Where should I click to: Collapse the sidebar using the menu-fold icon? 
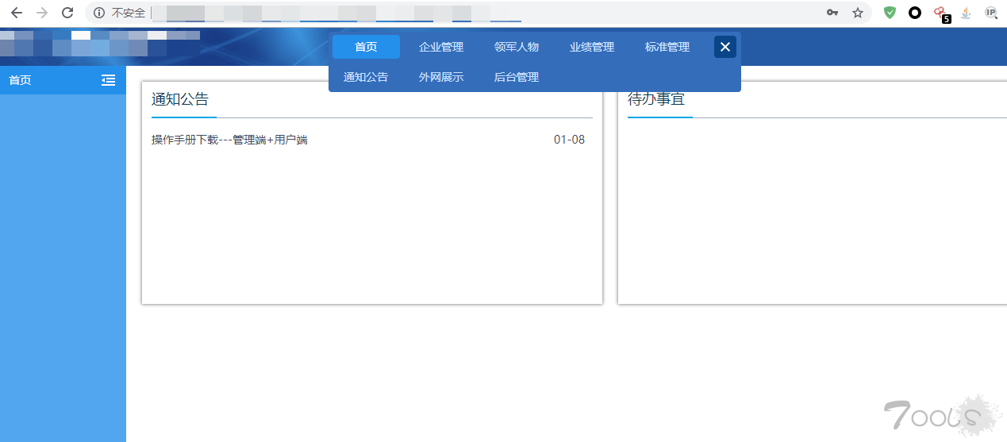[109, 80]
